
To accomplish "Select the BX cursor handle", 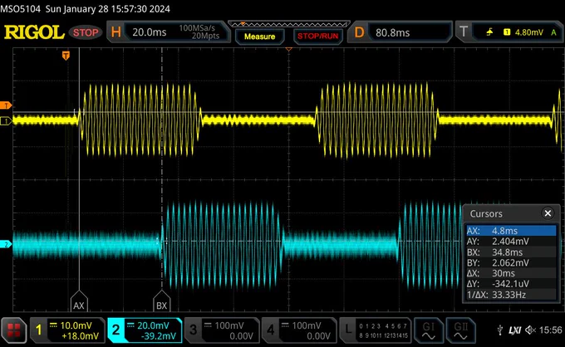I will (x=161, y=301).
